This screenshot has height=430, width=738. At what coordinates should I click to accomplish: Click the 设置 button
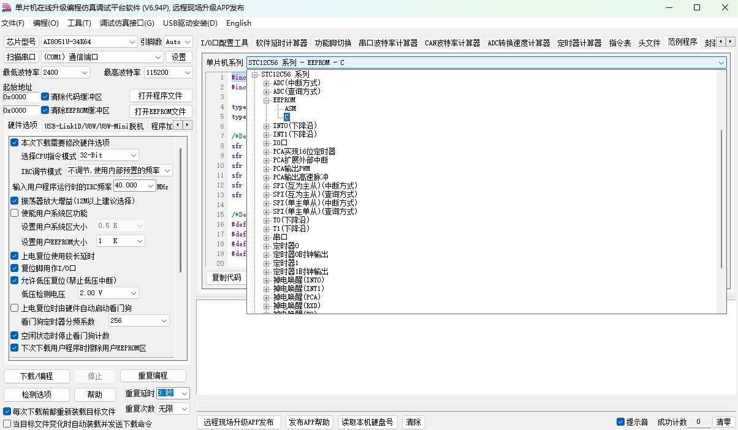coord(178,57)
